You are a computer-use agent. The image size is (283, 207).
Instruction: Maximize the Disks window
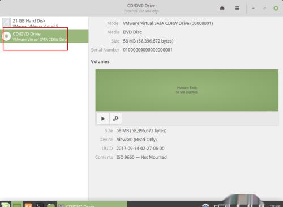pos(264,8)
